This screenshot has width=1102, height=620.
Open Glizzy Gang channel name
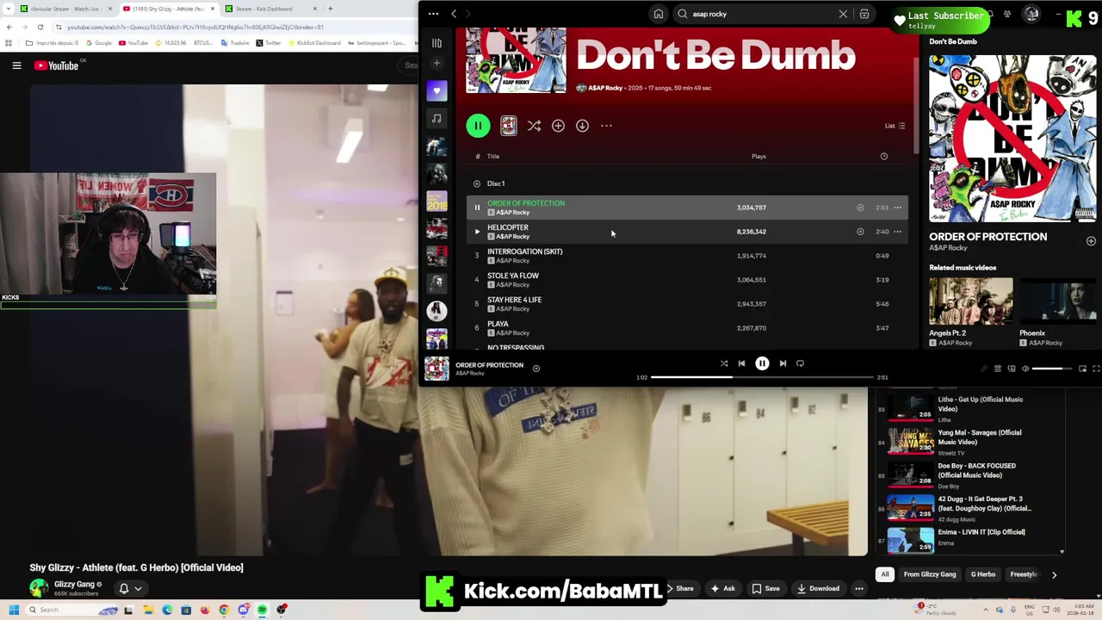[74, 585]
